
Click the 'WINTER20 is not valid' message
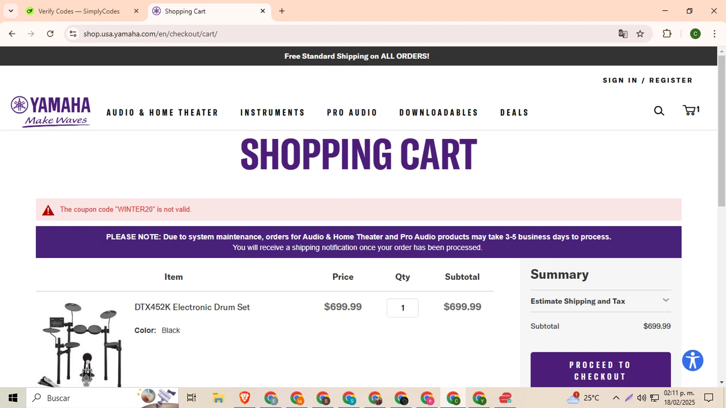click(x=126, y=210)
